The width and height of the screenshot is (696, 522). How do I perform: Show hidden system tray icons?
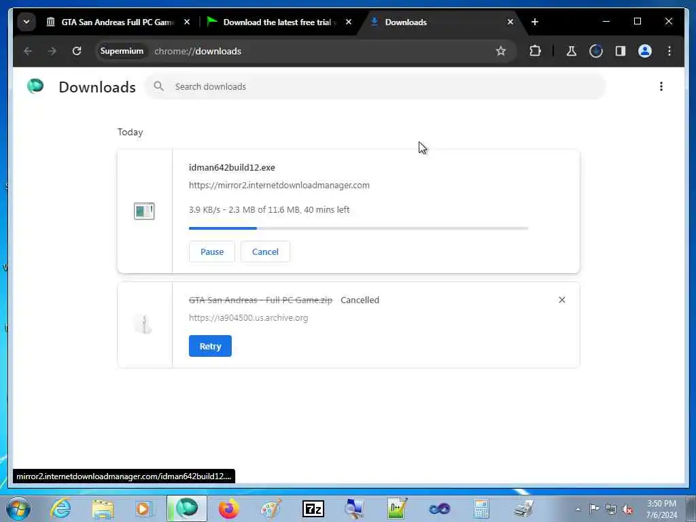tap(578, 509)
